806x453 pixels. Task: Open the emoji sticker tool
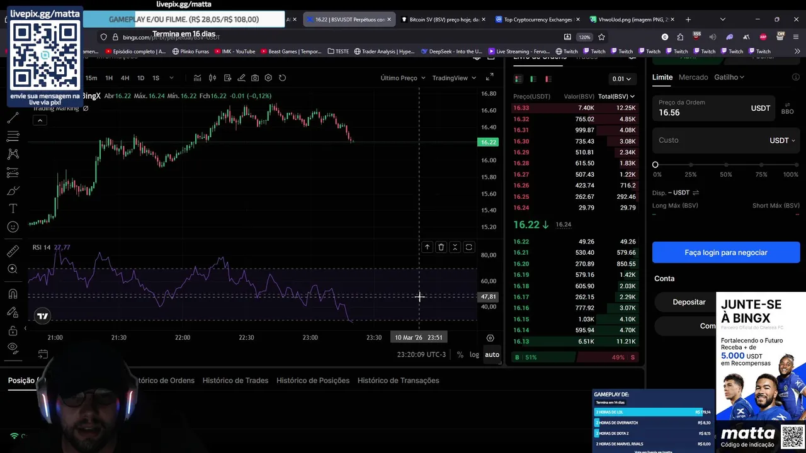click(x=13, y=226)
